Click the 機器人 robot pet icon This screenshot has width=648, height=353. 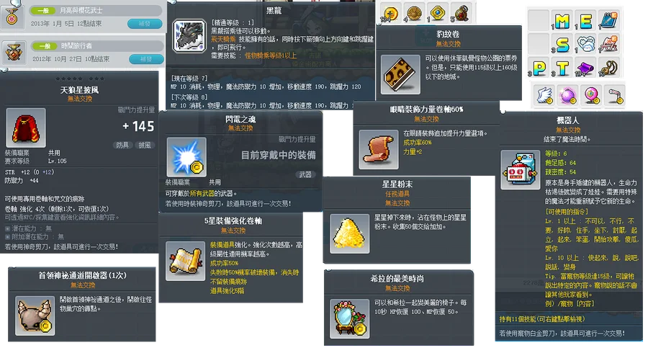tap(520, 170)
